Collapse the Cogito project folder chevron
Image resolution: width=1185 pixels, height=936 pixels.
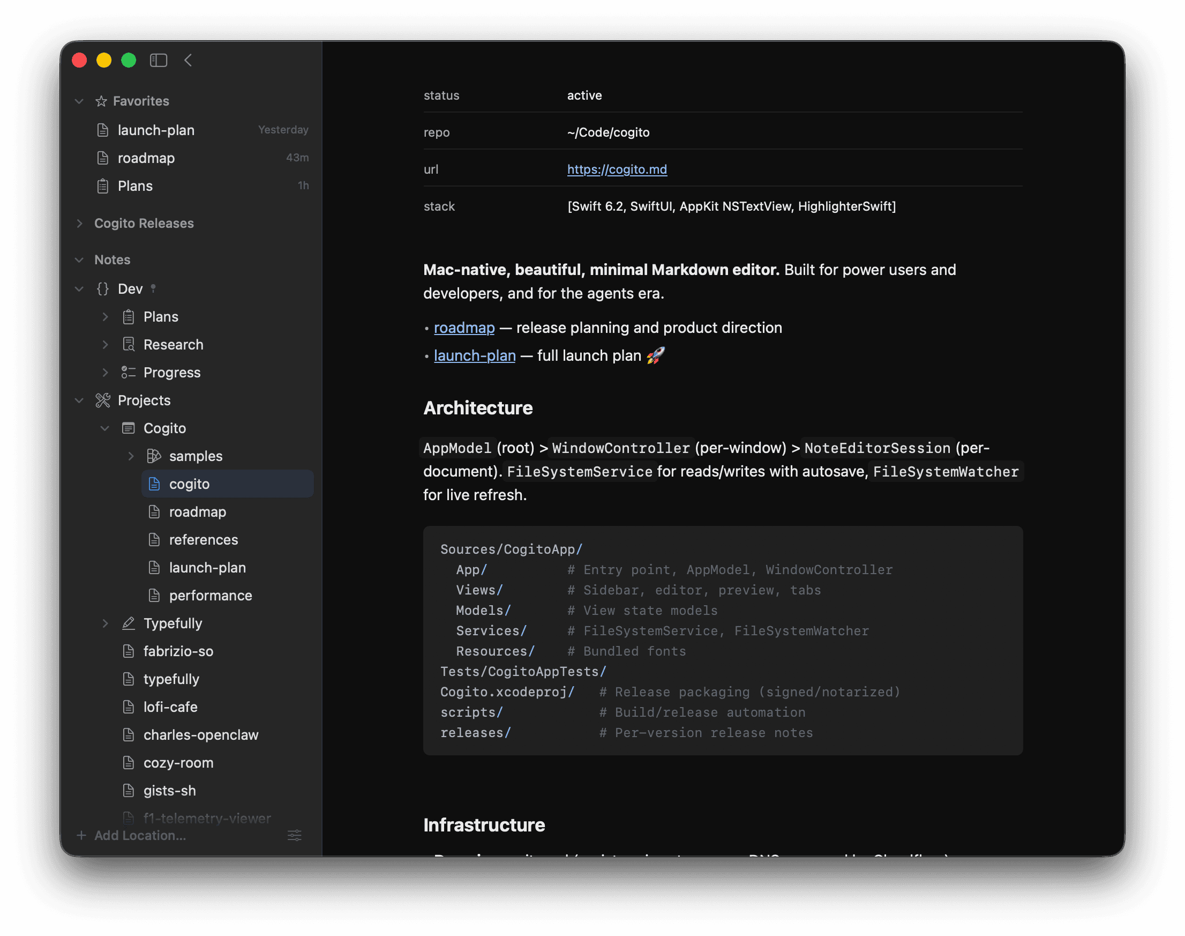pyautogui.click(x=105, y=428)
